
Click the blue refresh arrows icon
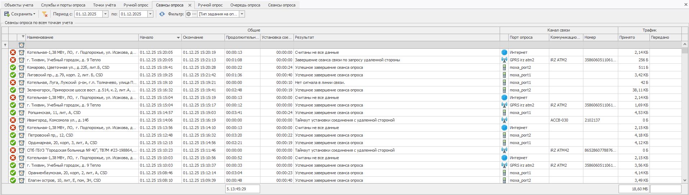162,14
